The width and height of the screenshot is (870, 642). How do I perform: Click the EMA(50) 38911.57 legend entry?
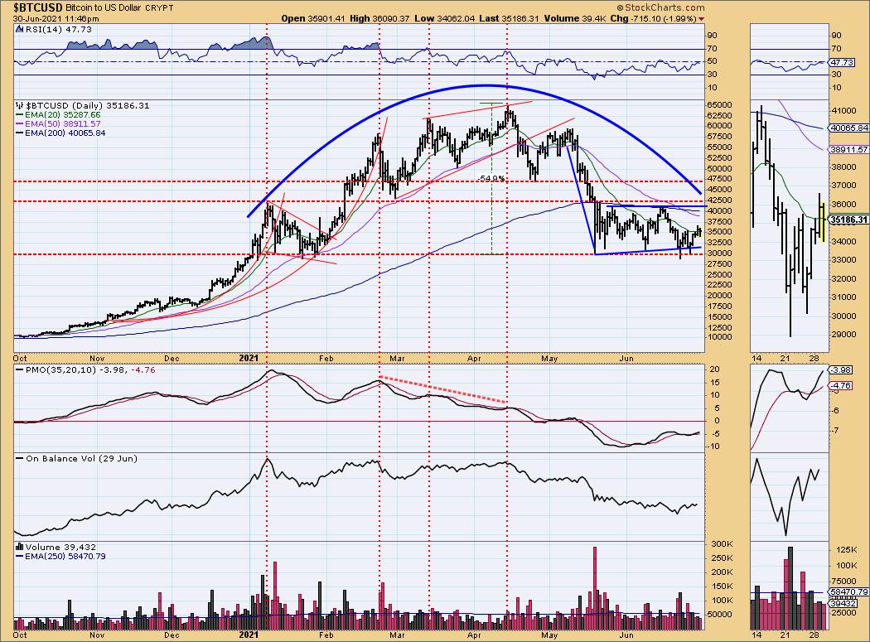[63, 123]
